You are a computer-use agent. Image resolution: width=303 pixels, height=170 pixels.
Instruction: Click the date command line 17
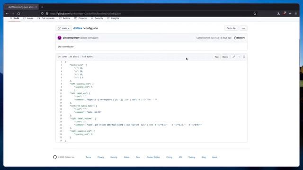(x=88, y=112)
